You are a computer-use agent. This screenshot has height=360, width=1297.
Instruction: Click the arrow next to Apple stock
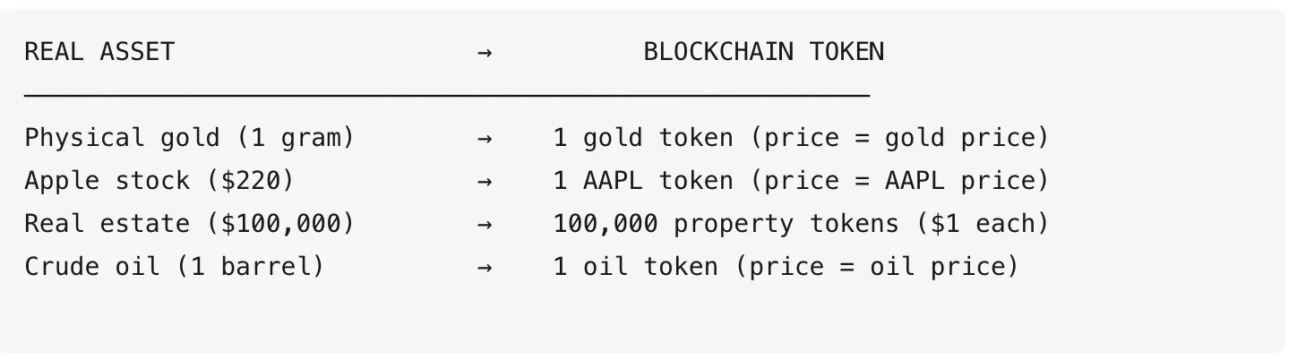click(x=484, y=182)
